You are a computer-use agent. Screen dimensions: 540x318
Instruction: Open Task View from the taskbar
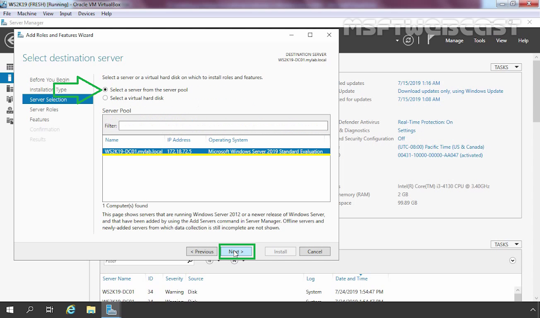pos(50,310)
